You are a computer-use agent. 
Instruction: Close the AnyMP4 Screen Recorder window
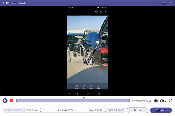click(x=170, y=3)
